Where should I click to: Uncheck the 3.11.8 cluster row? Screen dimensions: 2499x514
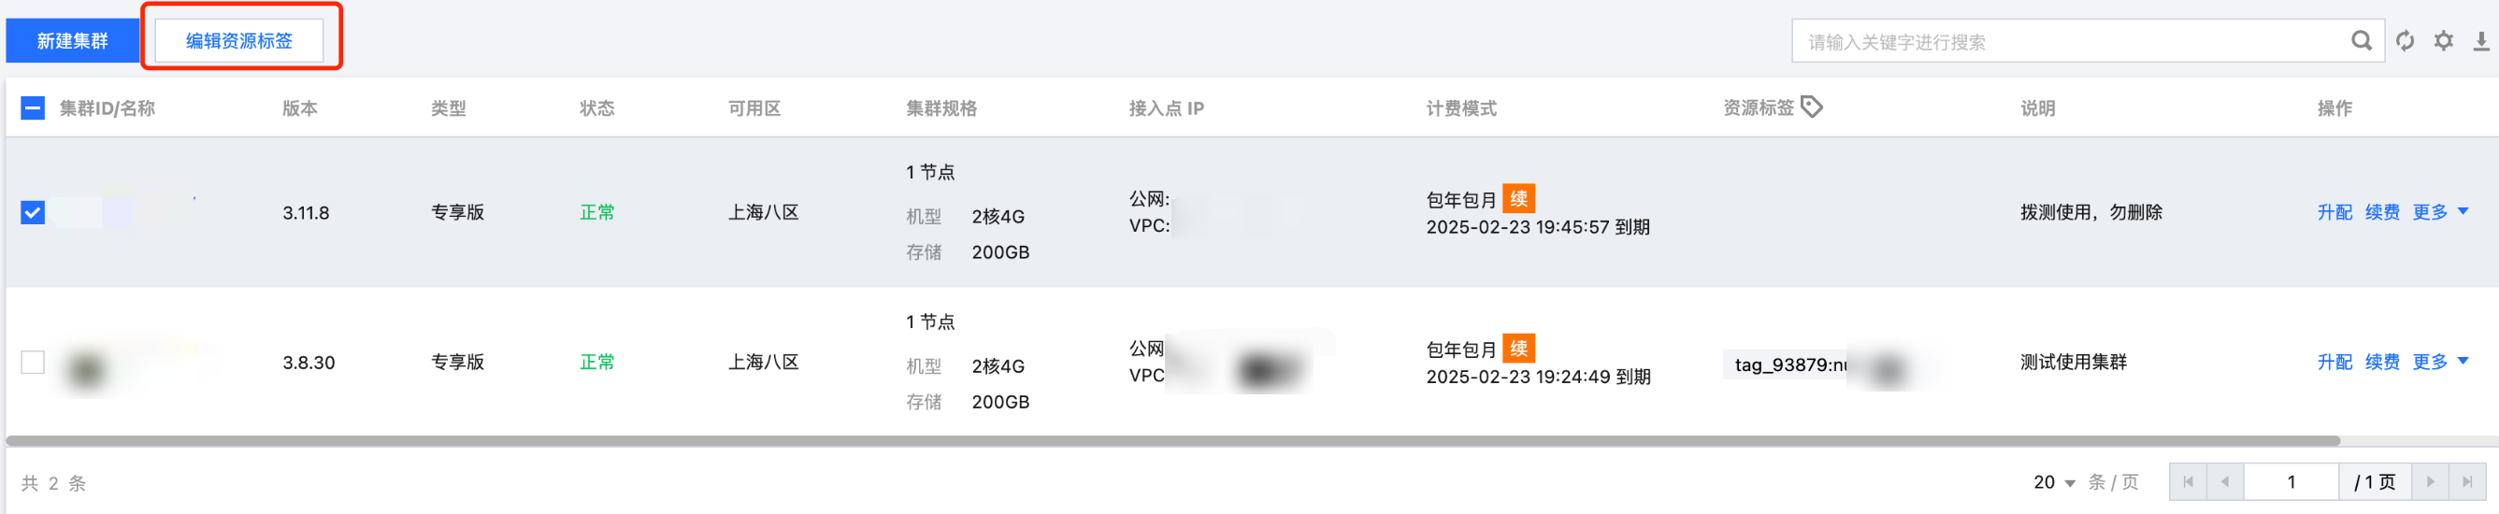[32, 212]
